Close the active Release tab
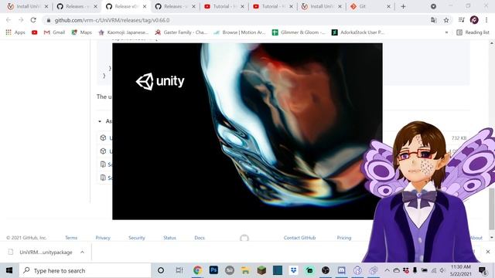The image size is (495, 278). [145, 6]
